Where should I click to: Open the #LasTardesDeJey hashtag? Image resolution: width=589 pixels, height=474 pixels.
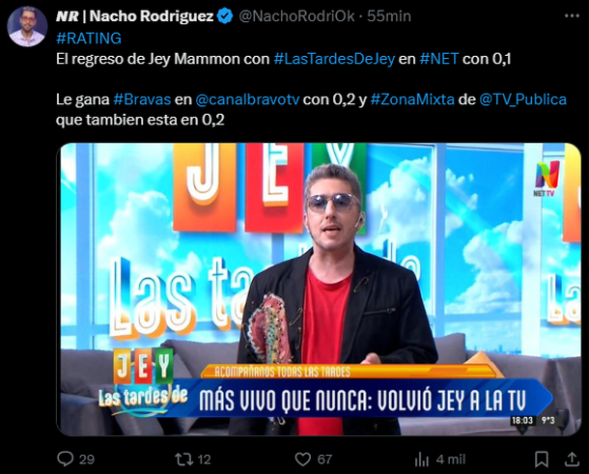coord(334,59)
